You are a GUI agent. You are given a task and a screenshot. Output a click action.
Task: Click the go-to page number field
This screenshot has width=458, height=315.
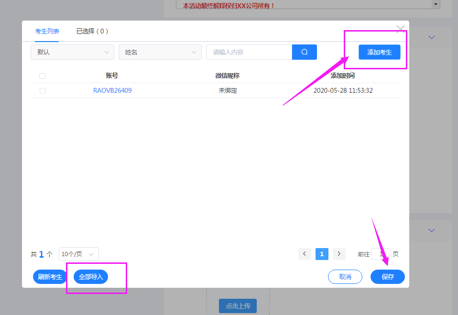[x=381, y=254]
